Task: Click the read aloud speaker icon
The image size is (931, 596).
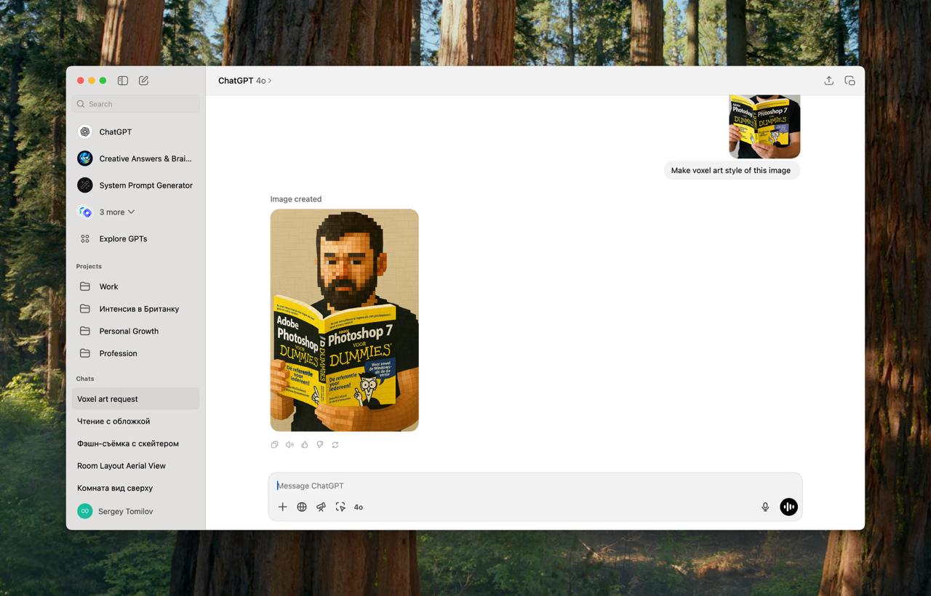Action: 289,445
